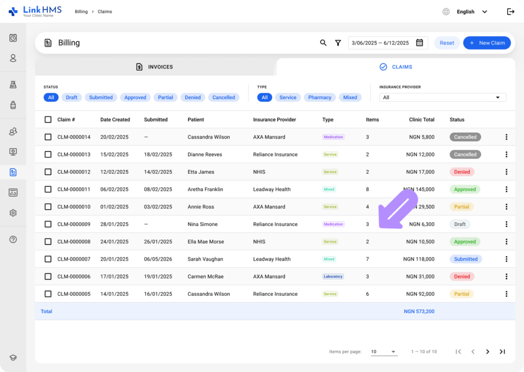Open the calendar date picker icon
The height and width of the screenshot is (372, 524).
click(420, 43)
